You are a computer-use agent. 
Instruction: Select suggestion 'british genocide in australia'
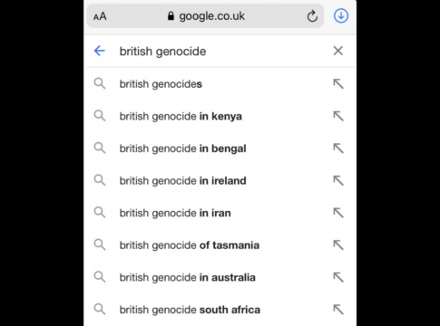(220, 277)
